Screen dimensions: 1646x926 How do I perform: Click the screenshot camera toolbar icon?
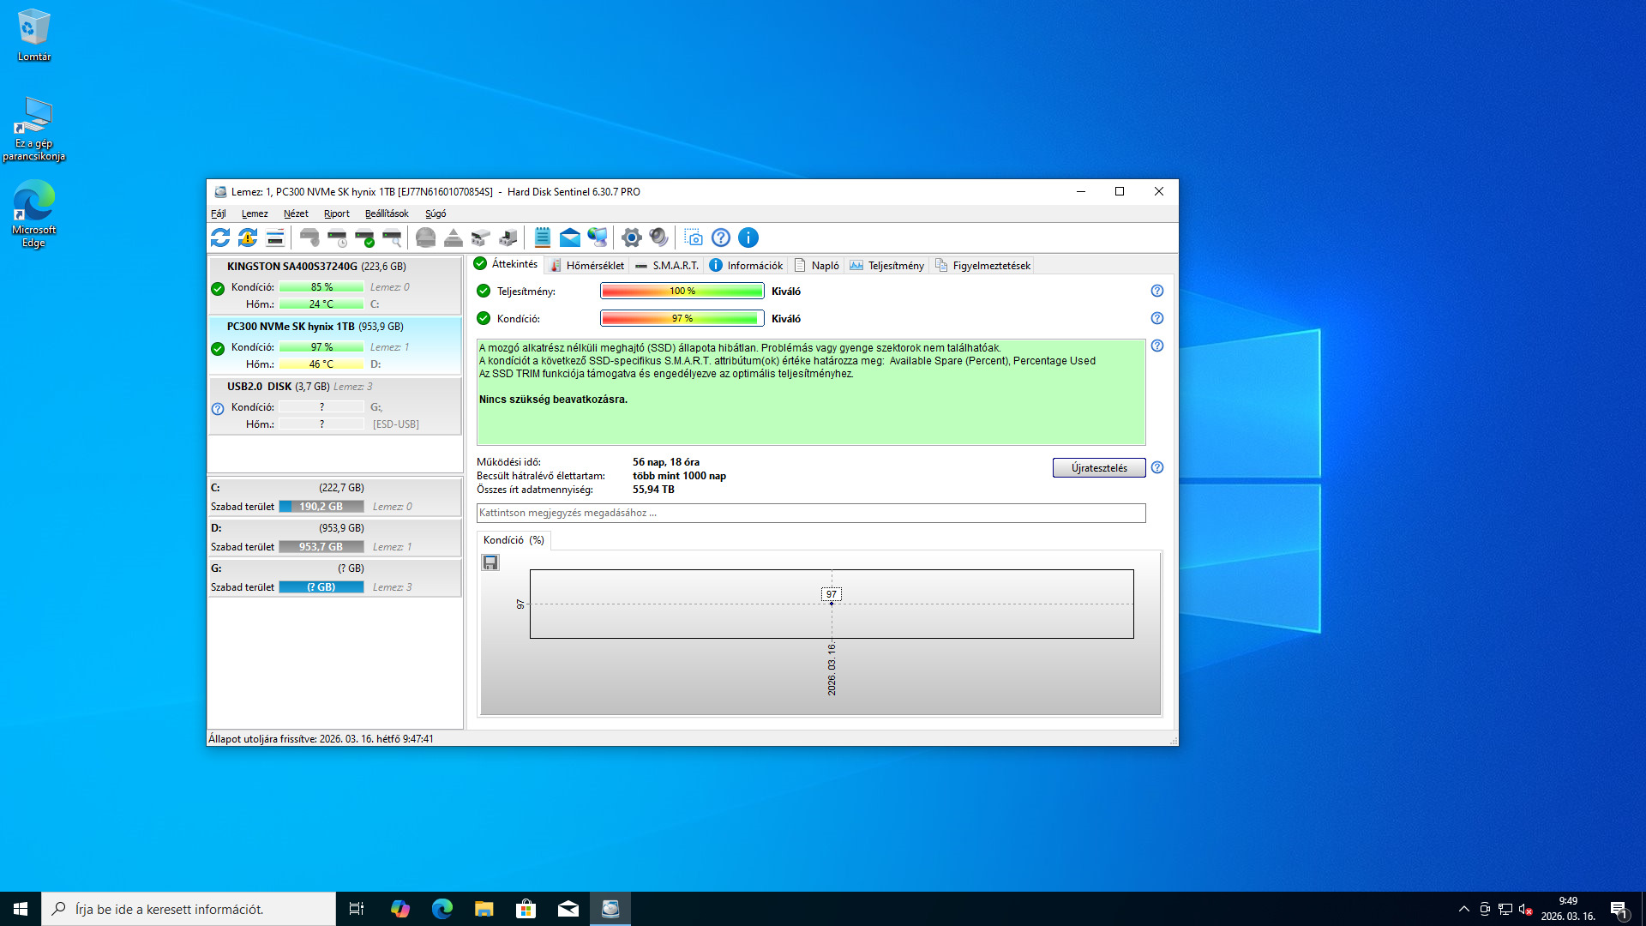pyautogui.click(x=694, y=238)
